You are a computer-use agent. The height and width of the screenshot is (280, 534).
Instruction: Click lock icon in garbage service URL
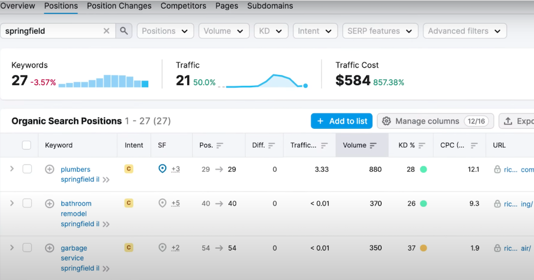coord(498,248)
